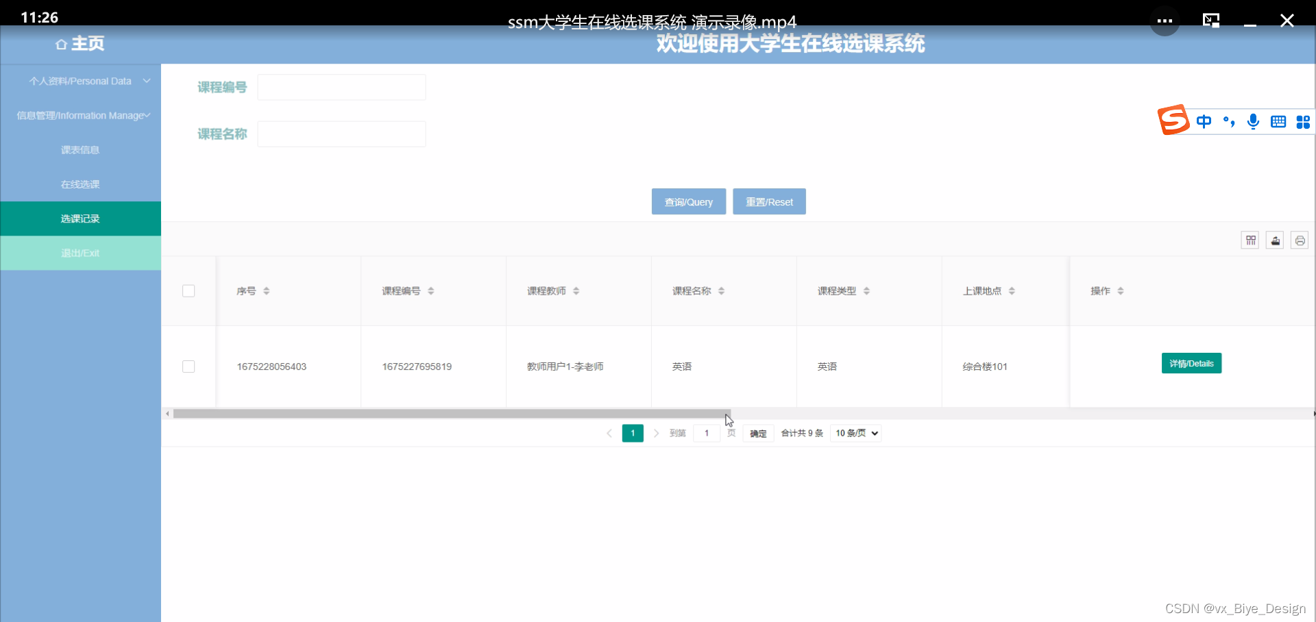This screenshot has height=622, width=1316.
Task: Toggle Chinese input mode 中 icon
Action: (1204, 122)
